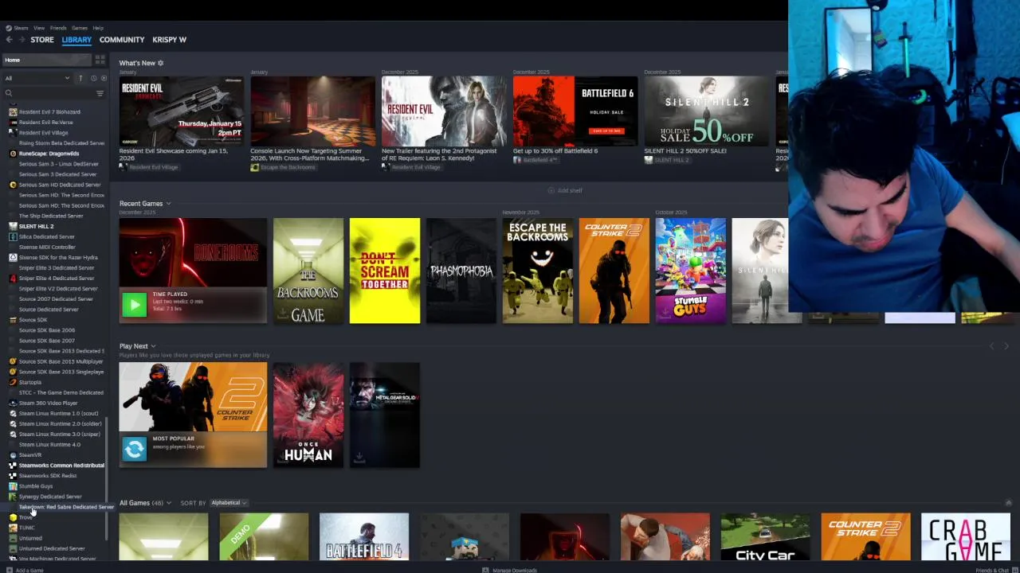Expand the Recent Games shelf dropdown
This screenshot has height=573, width=1020.
168,204
